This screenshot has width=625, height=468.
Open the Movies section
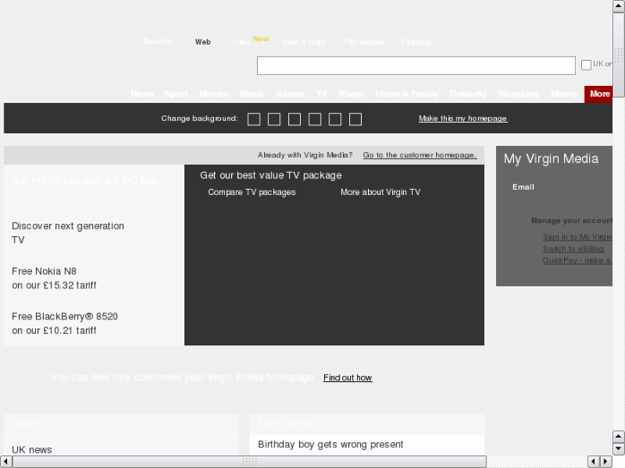coord(214,94)
